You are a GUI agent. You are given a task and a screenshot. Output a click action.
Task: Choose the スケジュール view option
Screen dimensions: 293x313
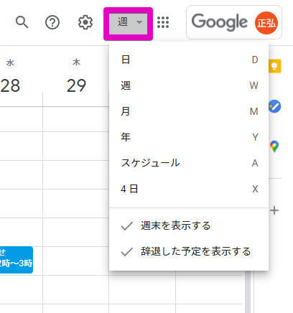[x=189, y=163]
